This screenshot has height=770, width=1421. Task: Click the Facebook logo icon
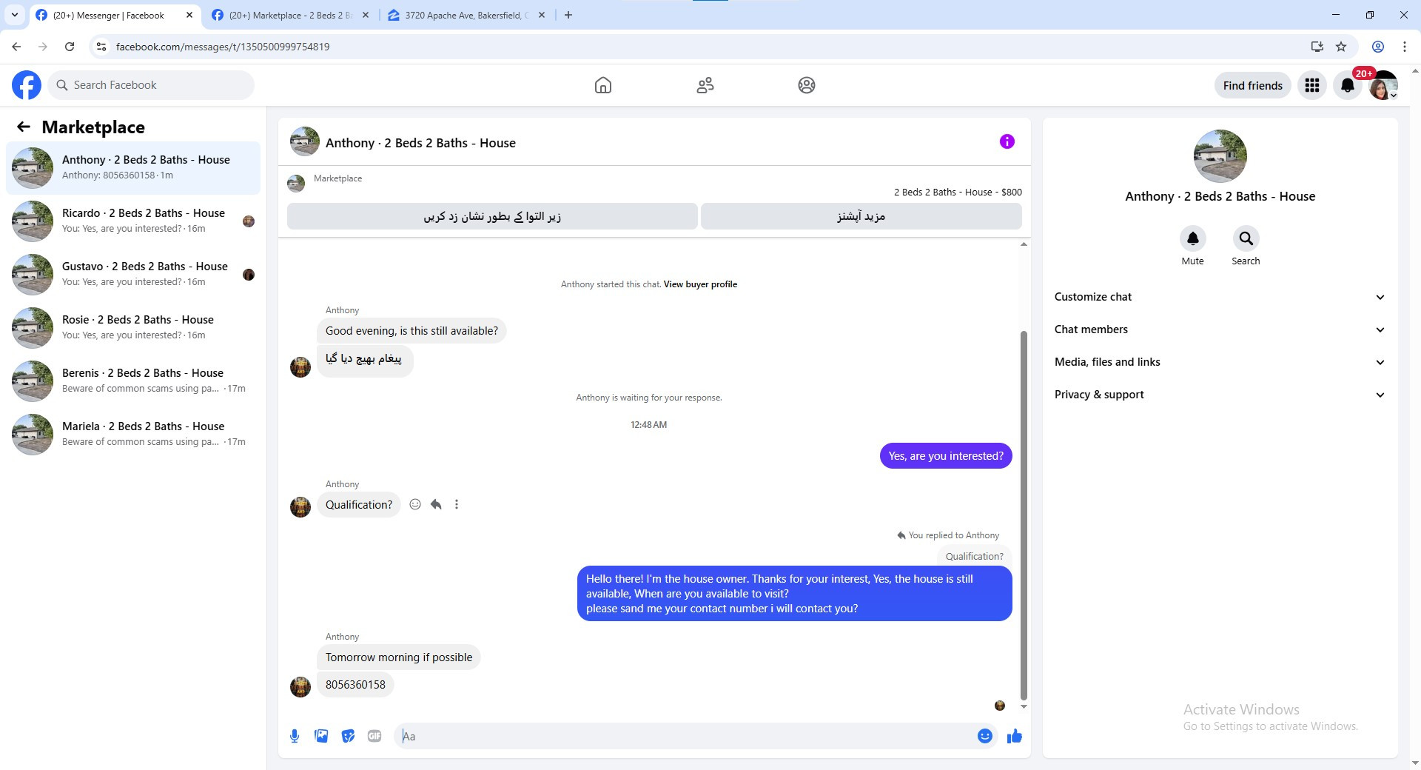click(27, 85)
